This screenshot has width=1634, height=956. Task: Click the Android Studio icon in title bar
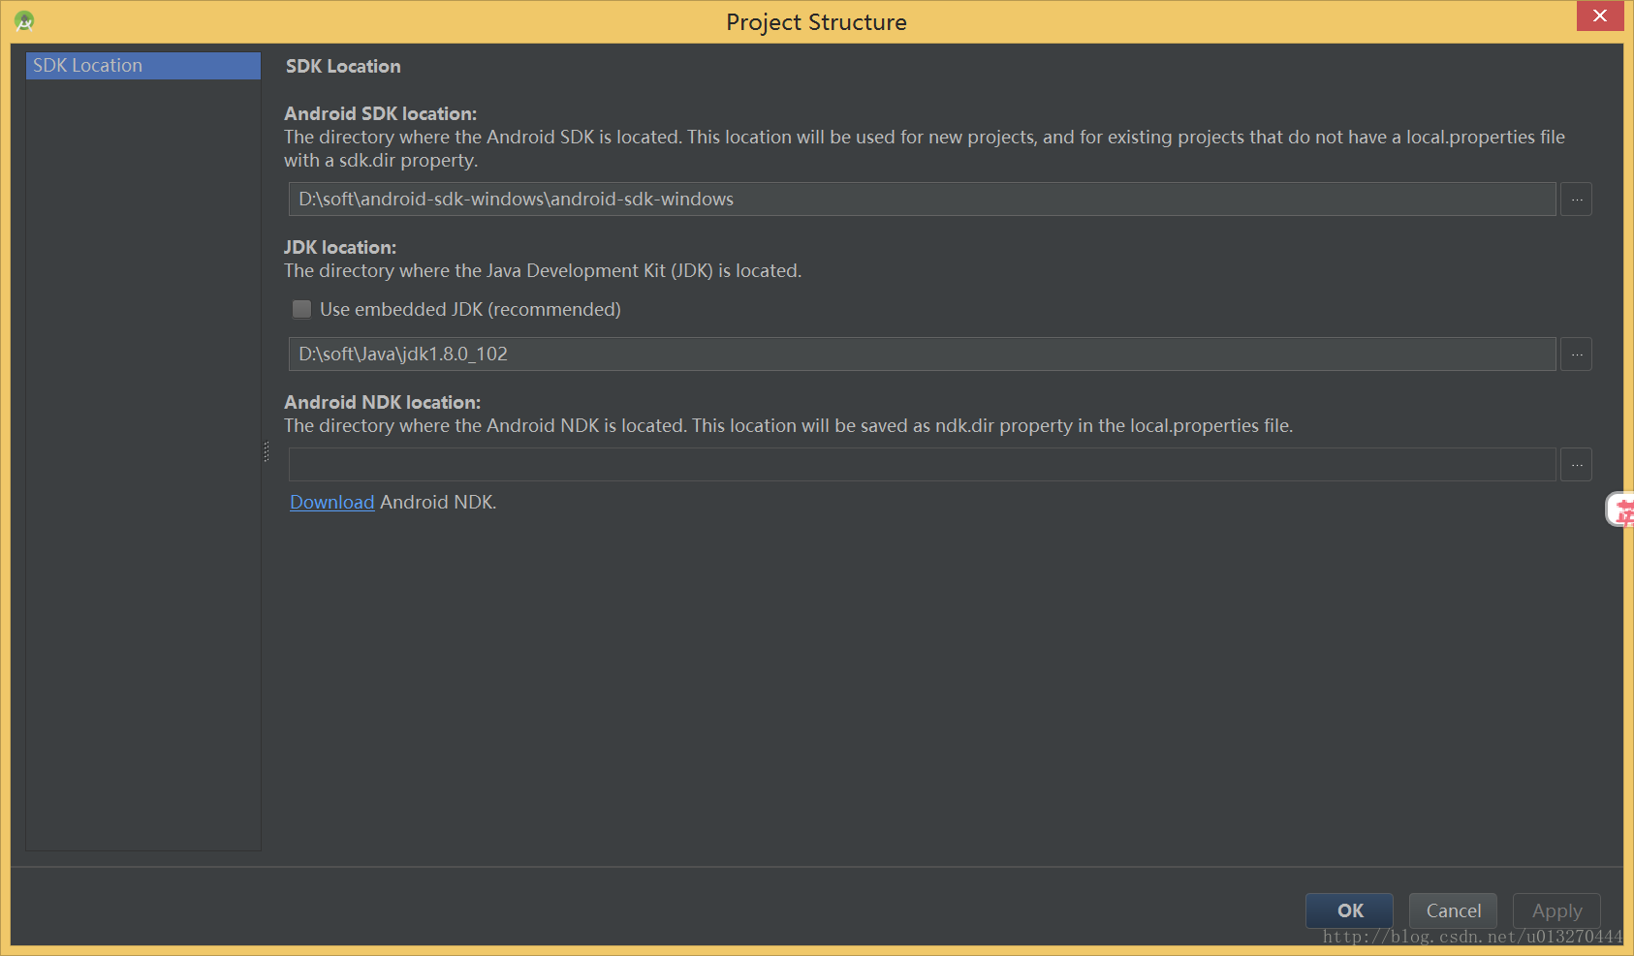click(x=24, y=20)
